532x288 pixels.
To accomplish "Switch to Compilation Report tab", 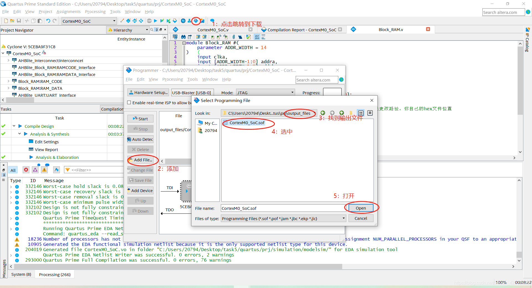I will click(x=302, y=30).
